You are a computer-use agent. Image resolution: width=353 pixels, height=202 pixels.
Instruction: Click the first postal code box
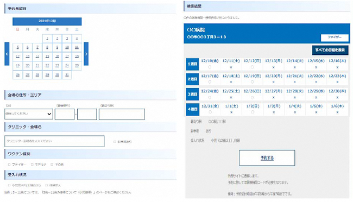coord(65,114)
